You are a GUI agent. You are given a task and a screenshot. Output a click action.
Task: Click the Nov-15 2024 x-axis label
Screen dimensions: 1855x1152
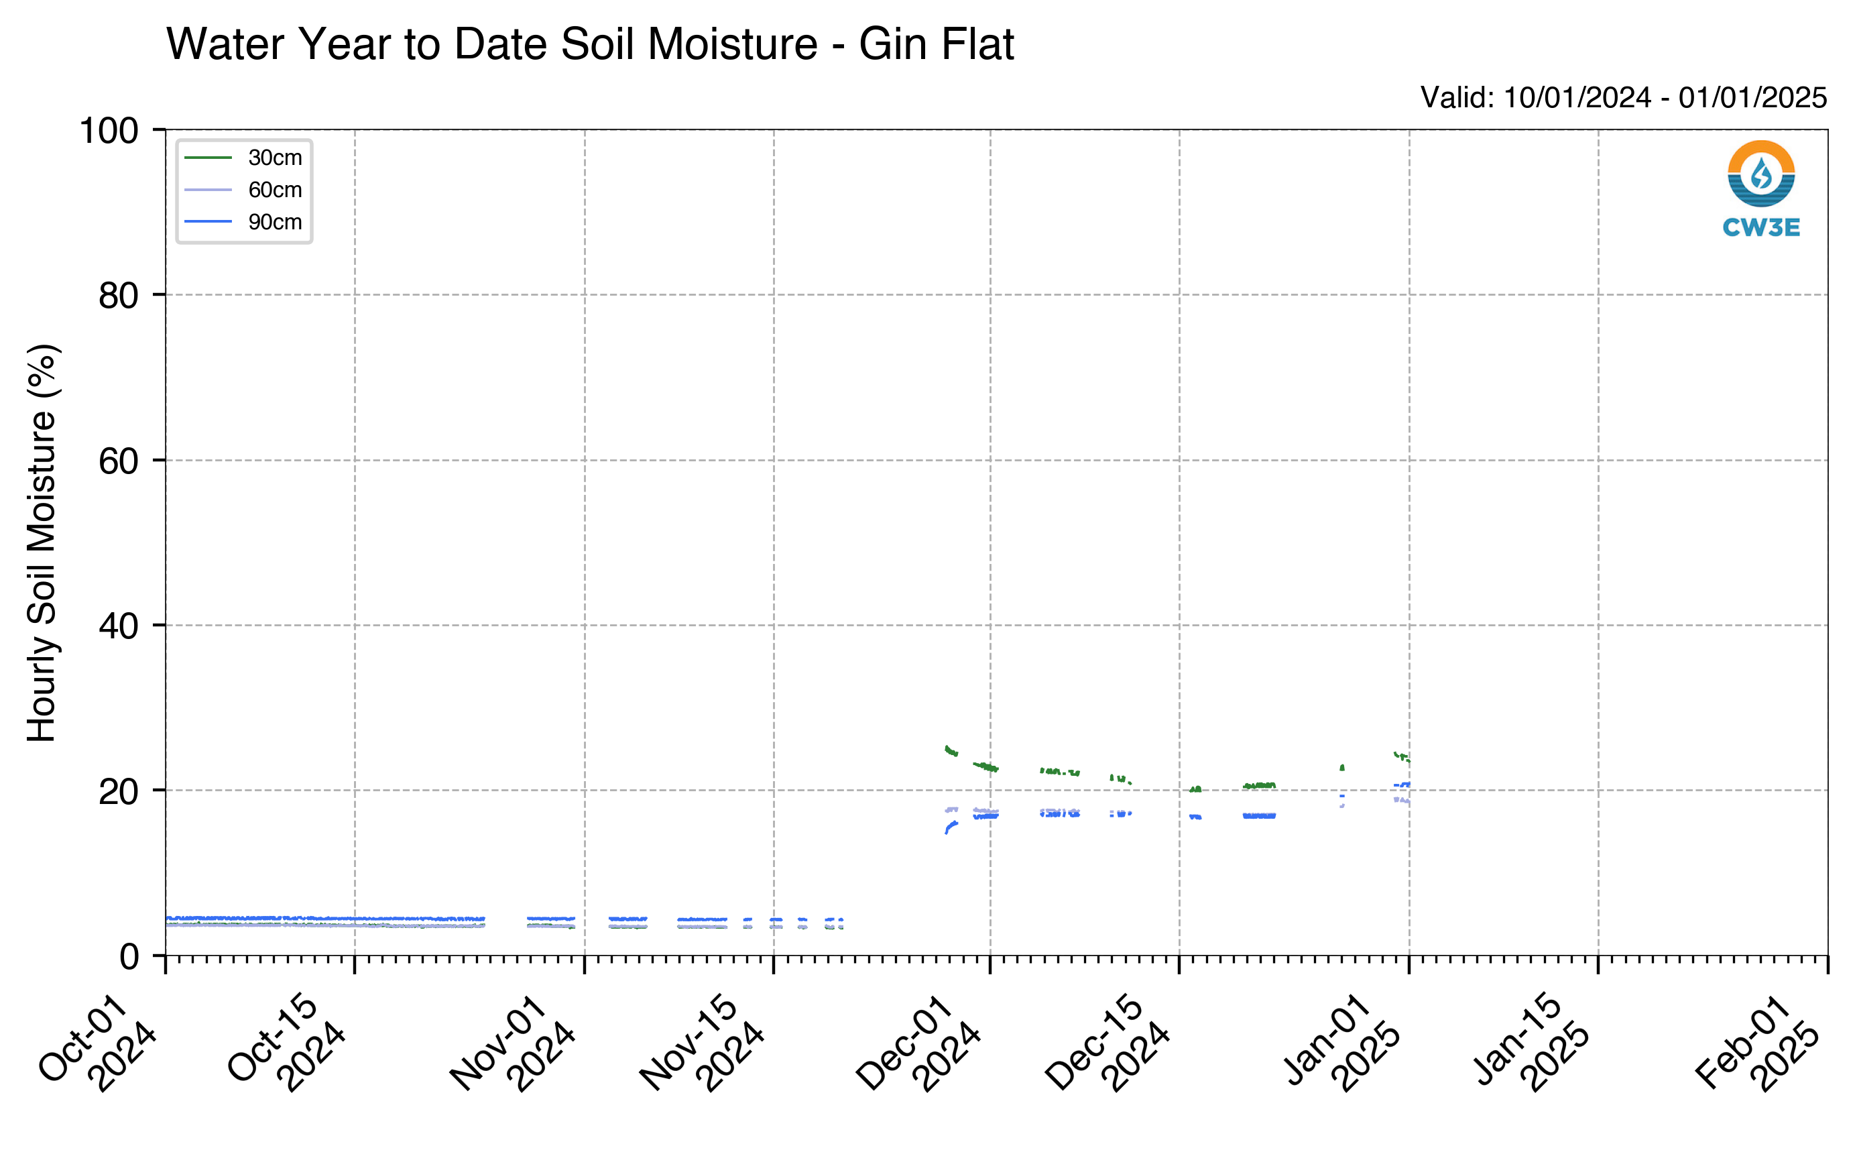click(703, 1042)
